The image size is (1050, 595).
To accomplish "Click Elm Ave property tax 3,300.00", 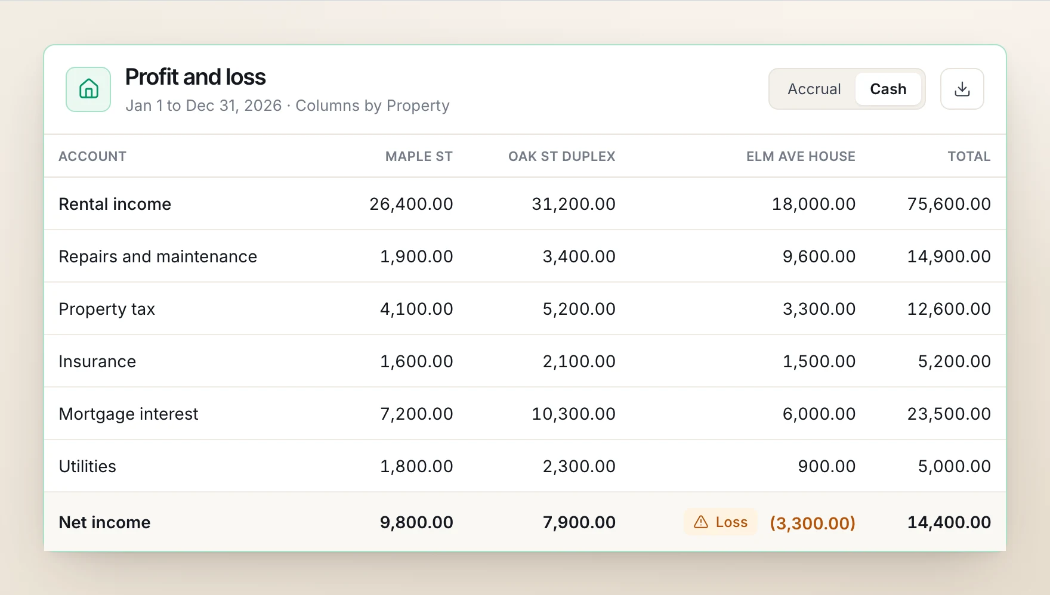I will [819, 309].
